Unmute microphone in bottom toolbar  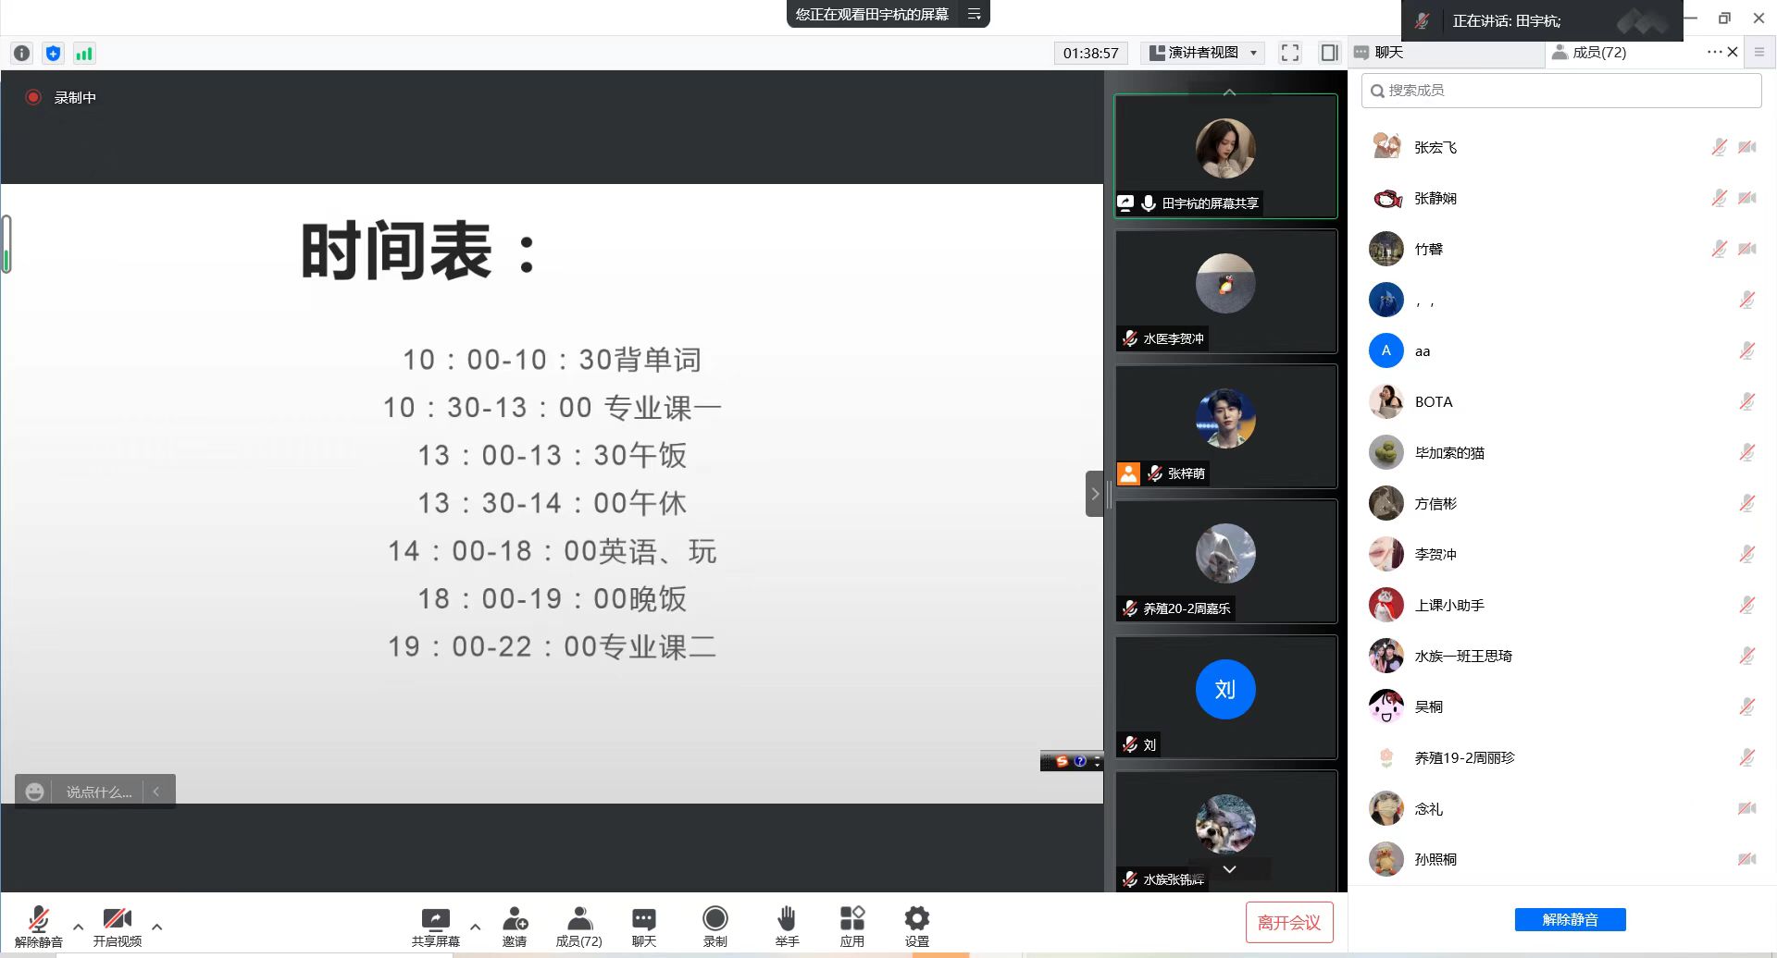(38, 926)
